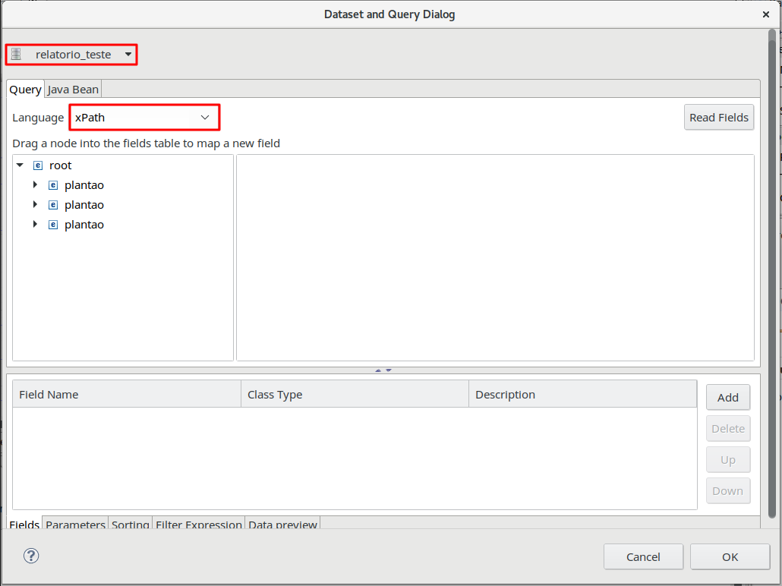The width and height of the screenshot is (782, 586).
Task: Switch to the Filter Expression tab
Action: point(199,525)
